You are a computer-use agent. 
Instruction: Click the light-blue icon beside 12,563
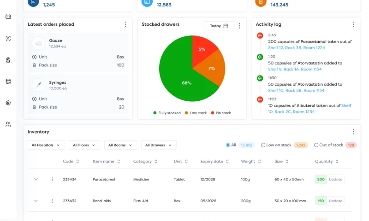[x=147, y=3]
